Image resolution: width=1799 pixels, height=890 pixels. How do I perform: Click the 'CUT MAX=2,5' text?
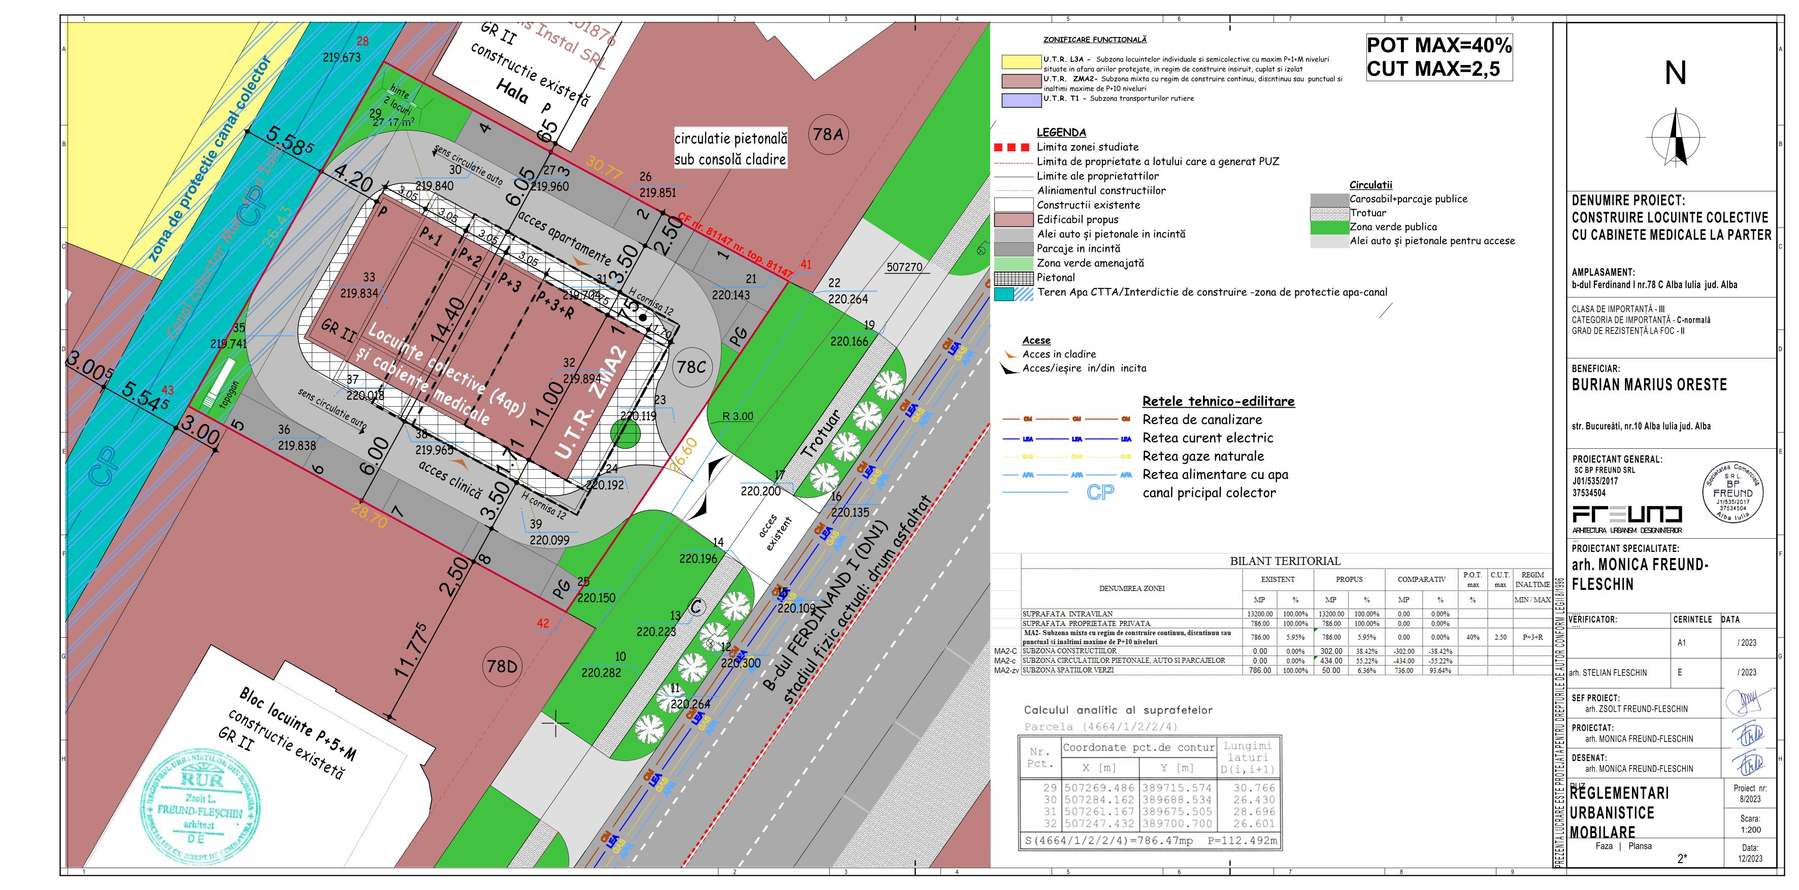click(x=1433, y=69)
